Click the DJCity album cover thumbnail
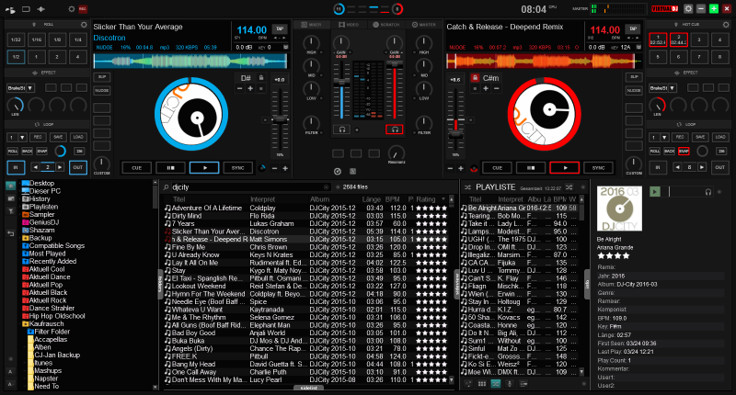The image size is (736, 395). [x=619, y=209]
